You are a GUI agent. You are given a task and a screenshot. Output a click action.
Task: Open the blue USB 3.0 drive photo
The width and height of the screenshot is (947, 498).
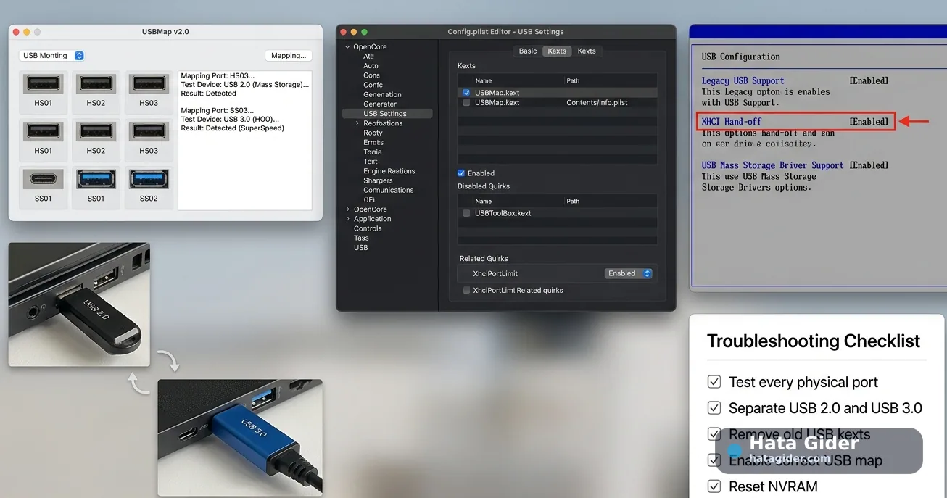(x=240, y=437)
